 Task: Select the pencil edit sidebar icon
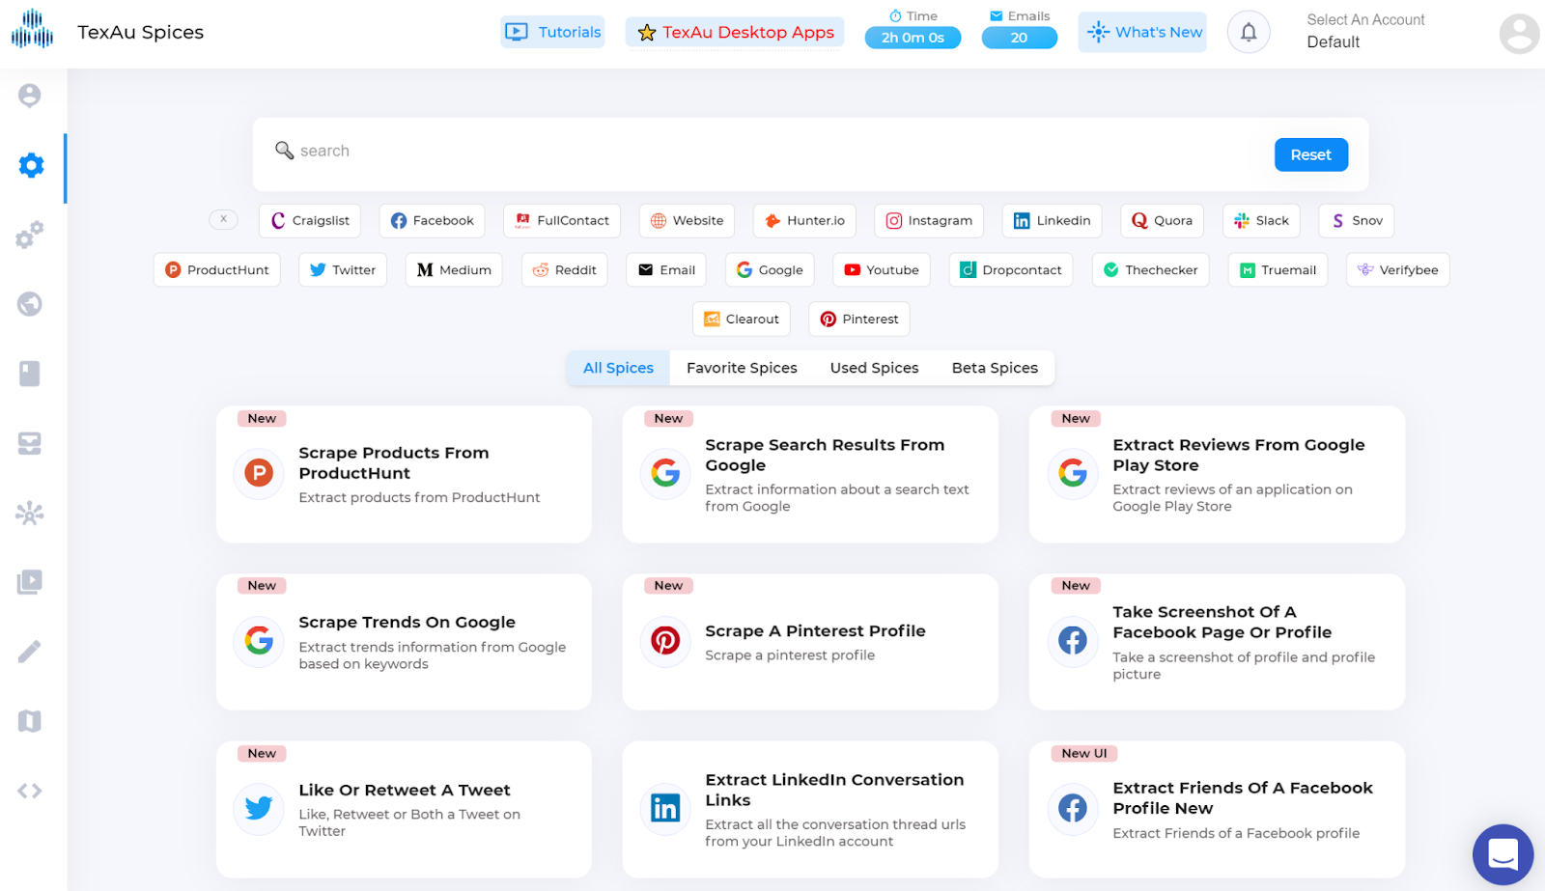(x=30, y=652)
